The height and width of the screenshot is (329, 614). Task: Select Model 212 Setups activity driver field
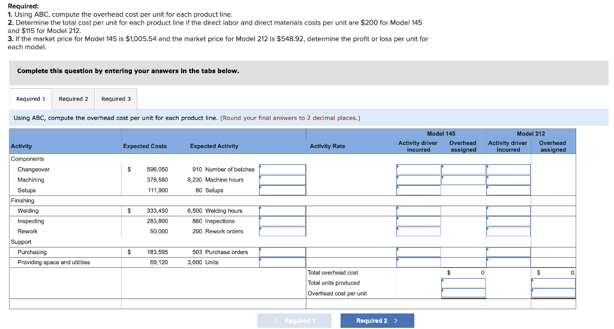point(508,191)
